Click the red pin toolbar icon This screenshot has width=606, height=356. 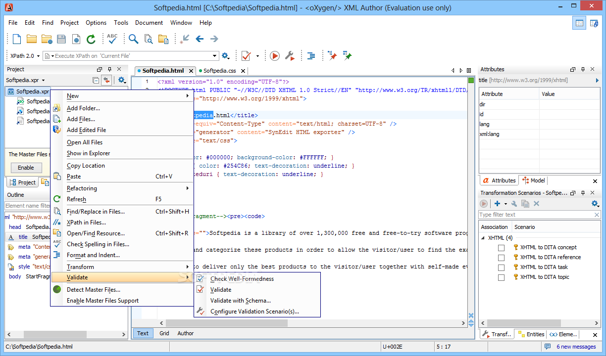tap(332, 56)
